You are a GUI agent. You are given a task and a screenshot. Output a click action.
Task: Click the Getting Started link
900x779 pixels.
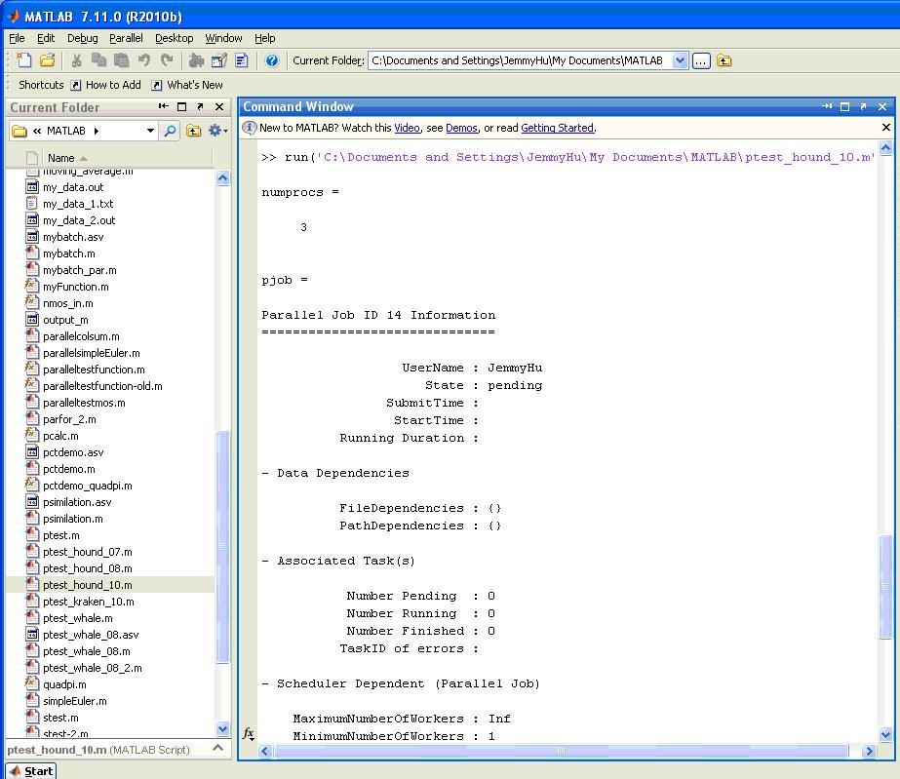(557, 128)
